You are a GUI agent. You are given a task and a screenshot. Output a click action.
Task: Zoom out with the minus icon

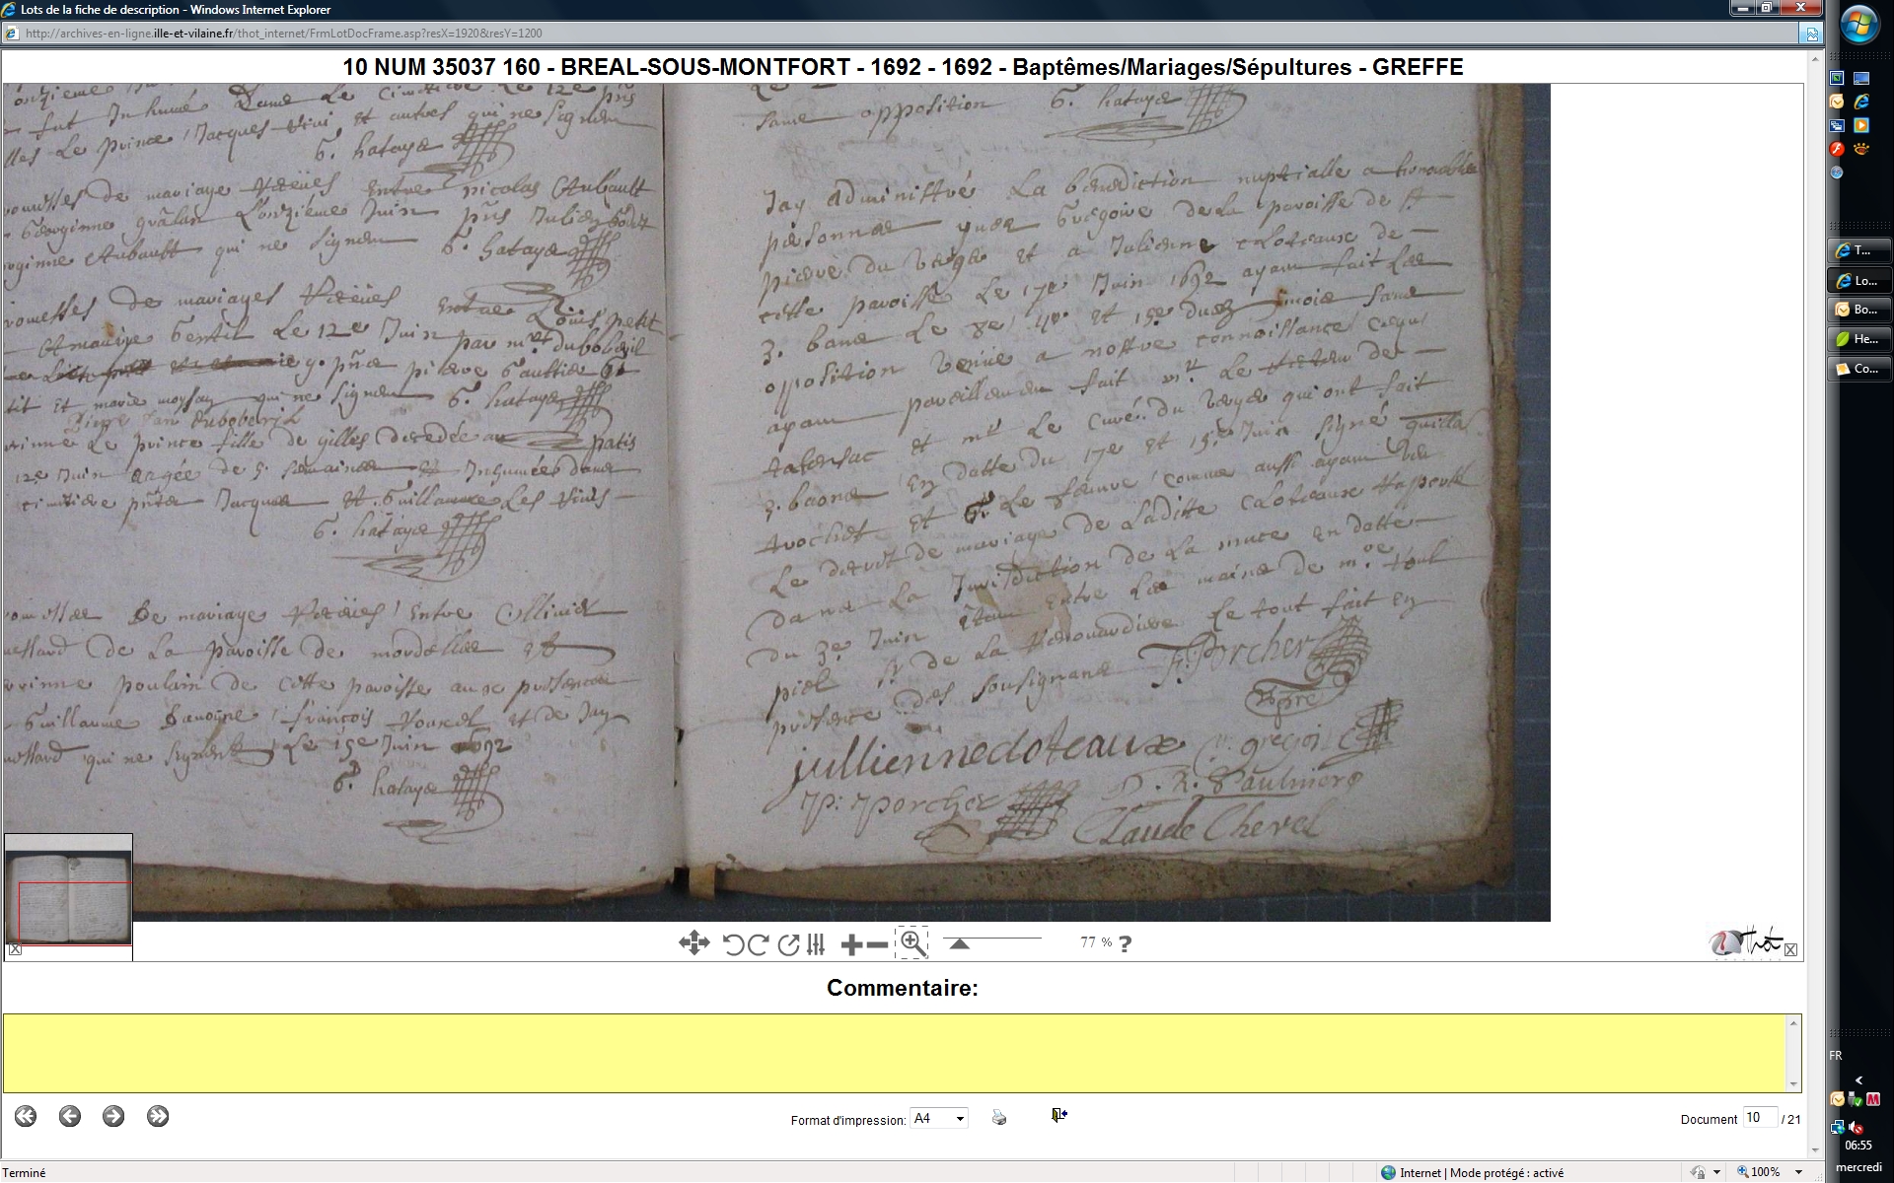(877, 945)
